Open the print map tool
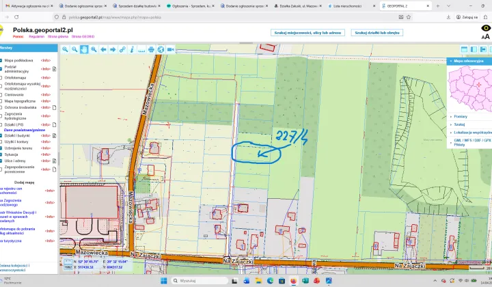 pyautogui.click(x=152, y=49)
